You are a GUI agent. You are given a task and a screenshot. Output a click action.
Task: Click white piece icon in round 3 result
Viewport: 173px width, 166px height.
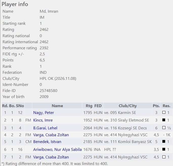[x=164, y=128]
